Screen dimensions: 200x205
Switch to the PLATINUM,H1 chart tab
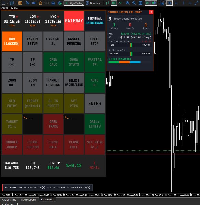28,200
